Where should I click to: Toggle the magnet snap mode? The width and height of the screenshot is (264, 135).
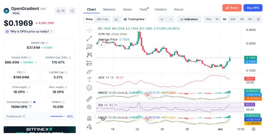89,118
